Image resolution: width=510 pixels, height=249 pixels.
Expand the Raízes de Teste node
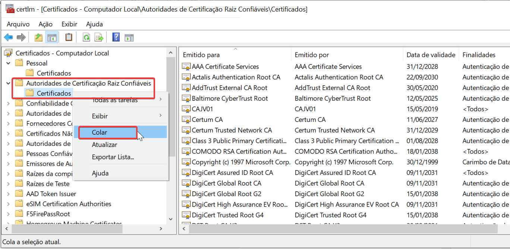(8, 184)
